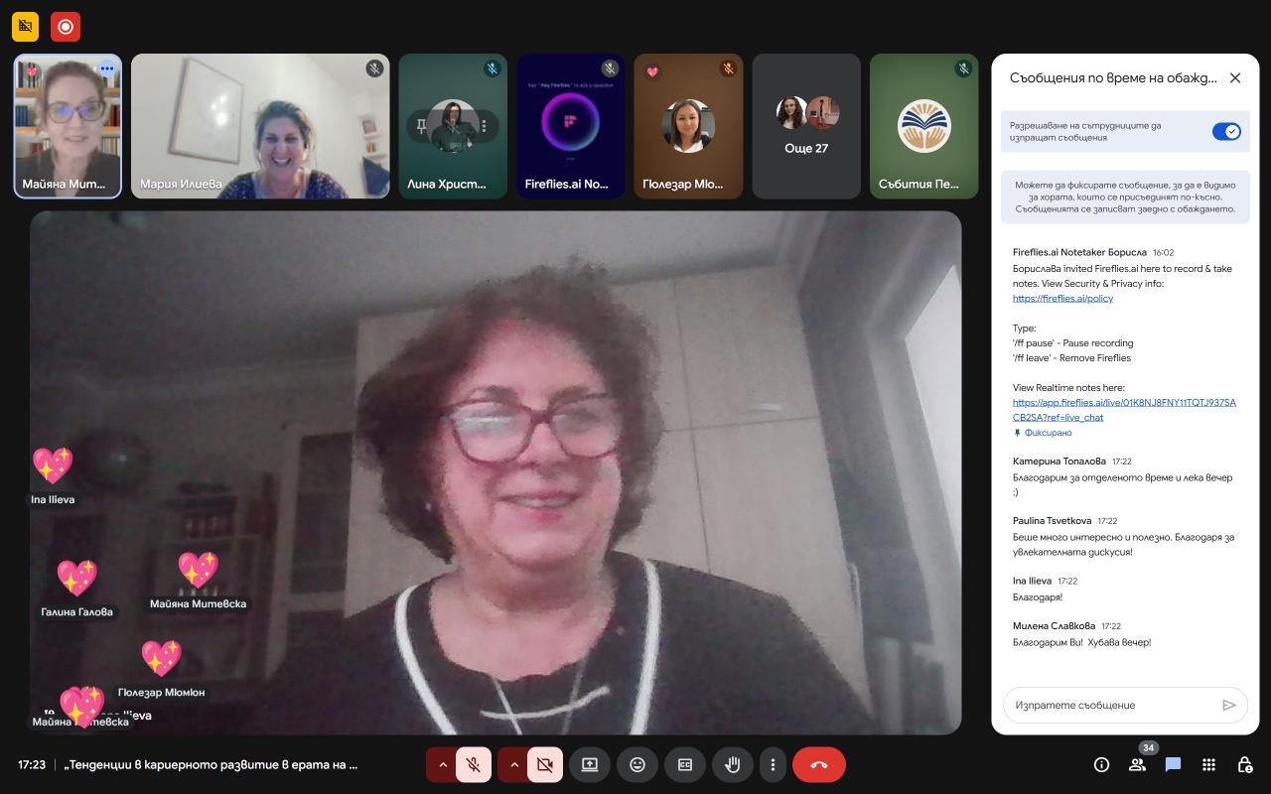Close the in-call messages panel
The height and width of the screenshot is (794, 1271).
coord(1235,78)
